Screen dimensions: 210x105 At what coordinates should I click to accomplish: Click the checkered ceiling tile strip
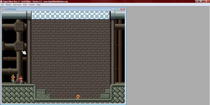71,15
